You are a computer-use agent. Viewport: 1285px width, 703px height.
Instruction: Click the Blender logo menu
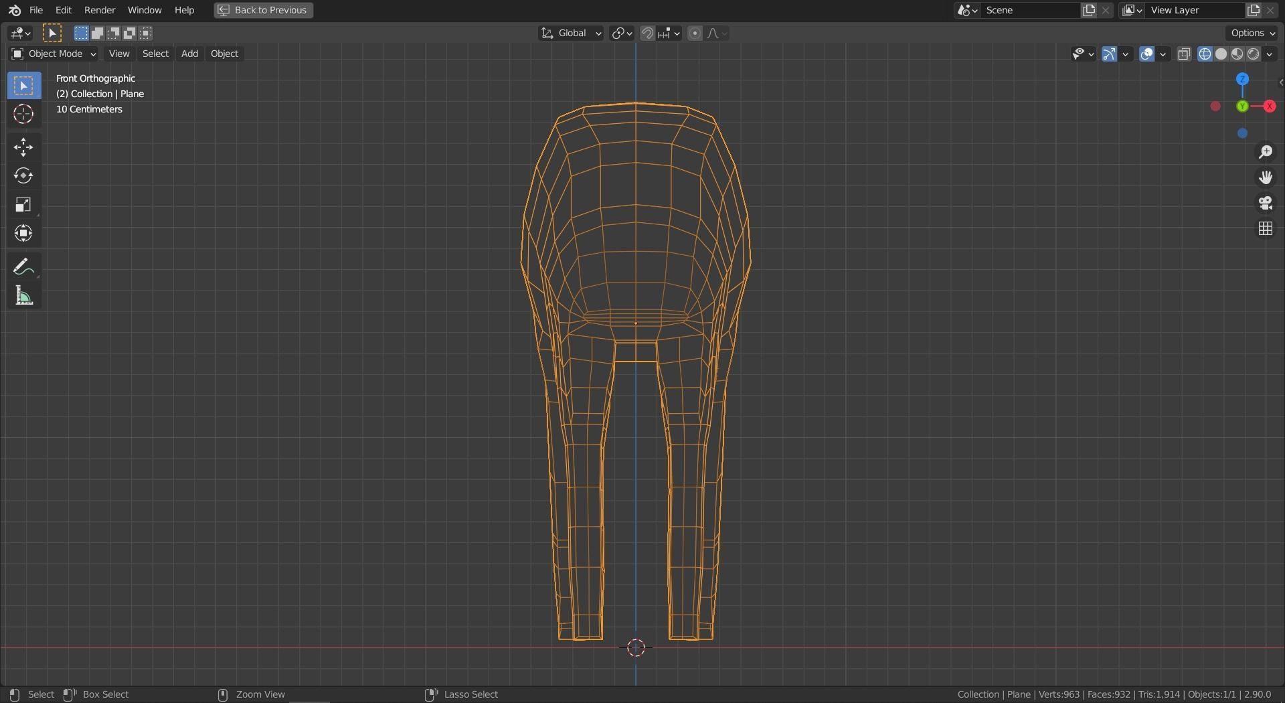(x=15, y=10)
